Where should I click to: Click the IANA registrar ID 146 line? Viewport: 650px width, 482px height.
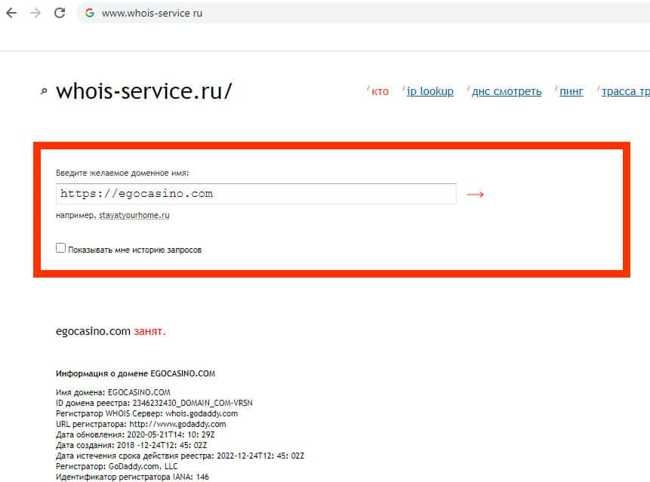132,477
